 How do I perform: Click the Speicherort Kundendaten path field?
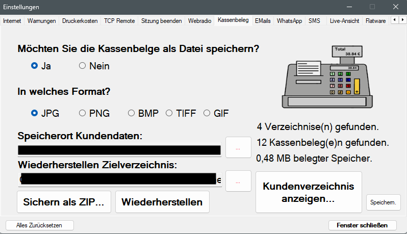(119, 150)
